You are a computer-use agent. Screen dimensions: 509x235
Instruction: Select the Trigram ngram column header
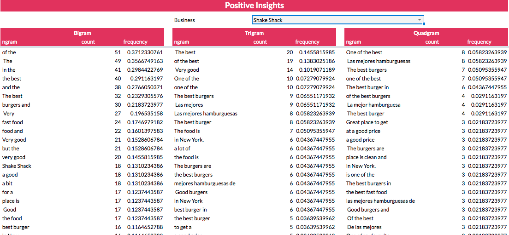182,42
